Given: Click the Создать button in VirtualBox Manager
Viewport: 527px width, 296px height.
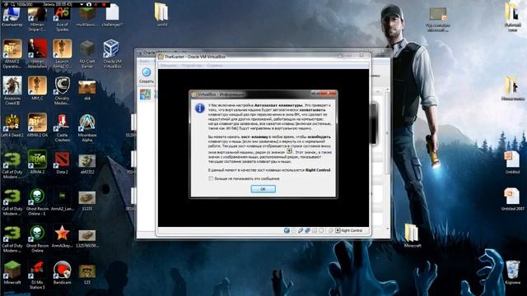Looking at the screenshot, I should [x=147, y=75].
